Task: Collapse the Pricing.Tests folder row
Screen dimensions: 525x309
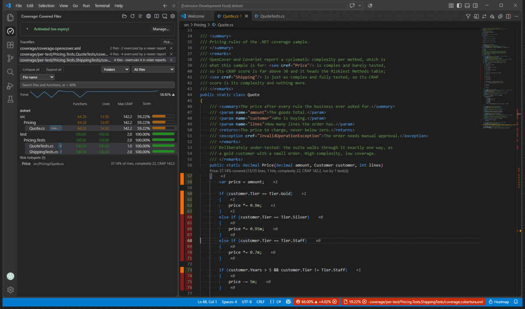Action: click(x=98, y=140)
